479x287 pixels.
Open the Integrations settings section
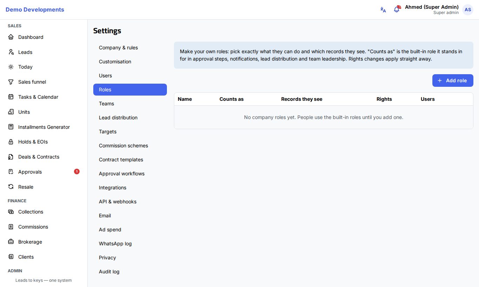coord(130,188)
